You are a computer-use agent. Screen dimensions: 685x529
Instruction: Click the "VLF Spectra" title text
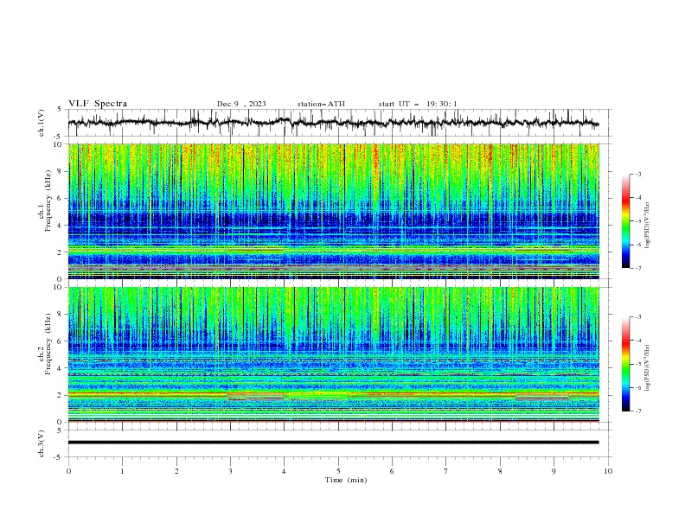coord(98,104)
